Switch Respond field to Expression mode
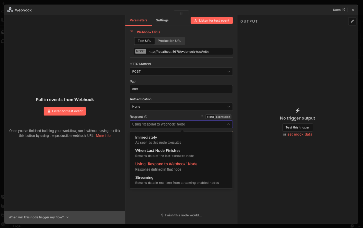Screen dimensions: 363x228 pyautogui.click(x=223, y=117)
